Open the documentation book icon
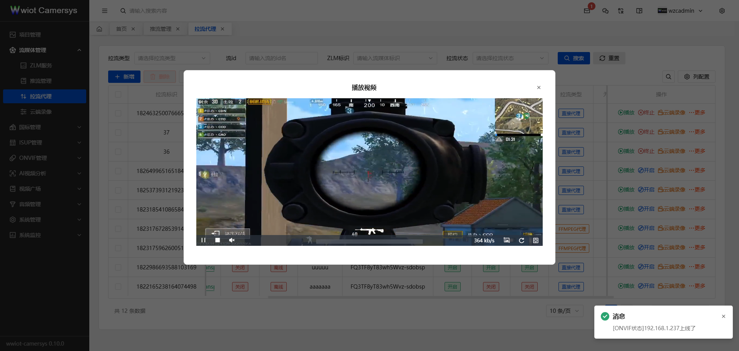Image resolution: width=739 pixels, height=351 pixels. tap(639, 11)
